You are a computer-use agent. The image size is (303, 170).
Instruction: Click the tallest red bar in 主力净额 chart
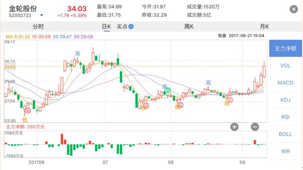click(x=62, y=139)
